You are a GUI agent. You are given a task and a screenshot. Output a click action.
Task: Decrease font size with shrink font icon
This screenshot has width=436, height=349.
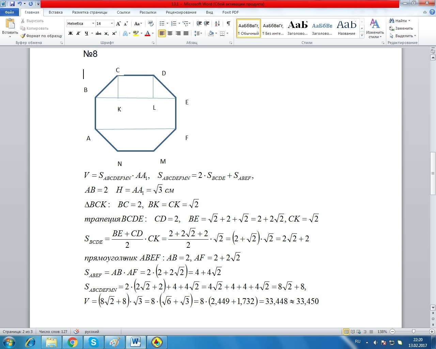[126, 24]
